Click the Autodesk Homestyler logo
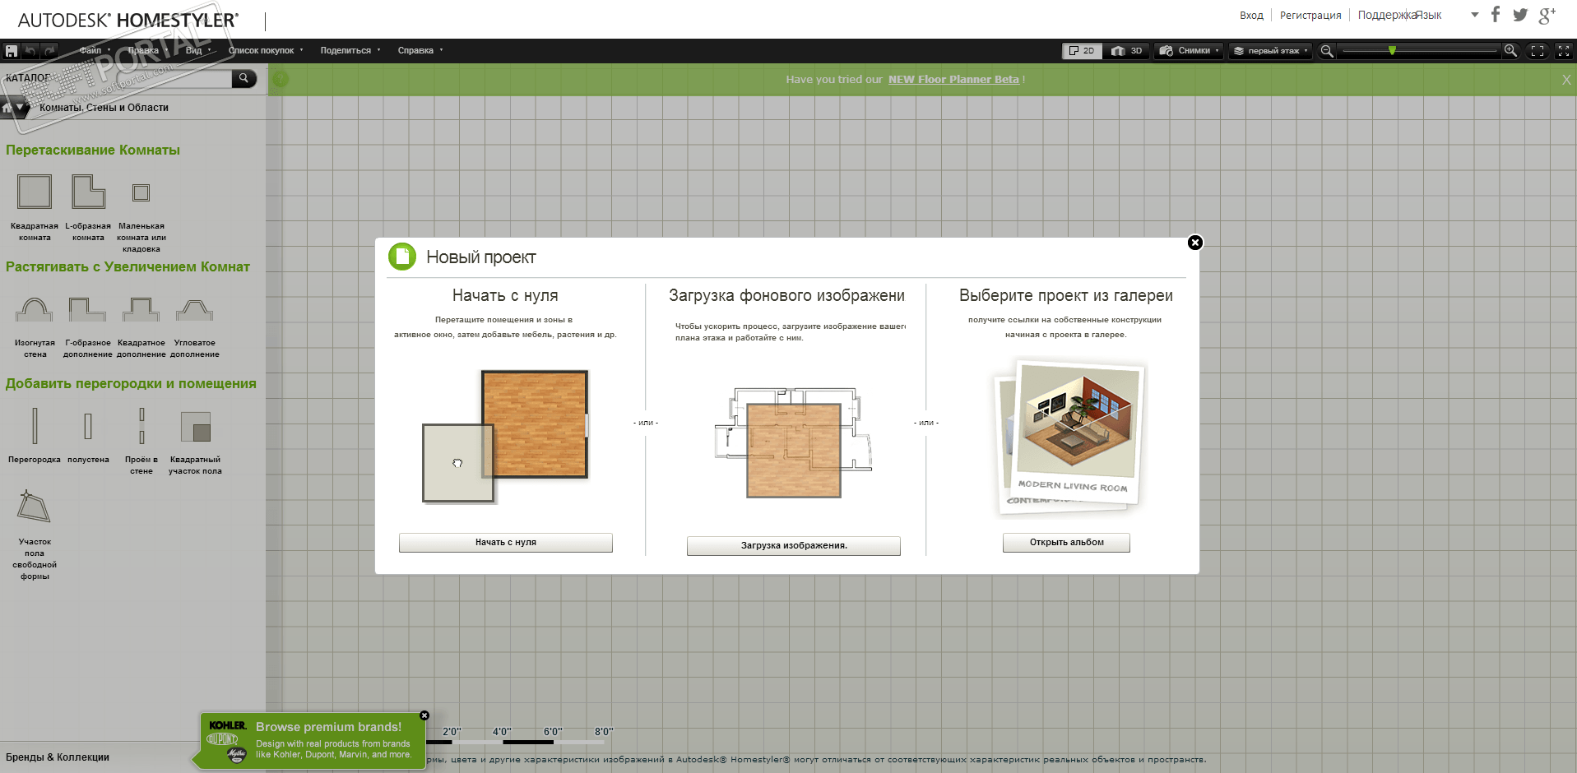This screenshot has width=1577, height=773. pos(128,20)
